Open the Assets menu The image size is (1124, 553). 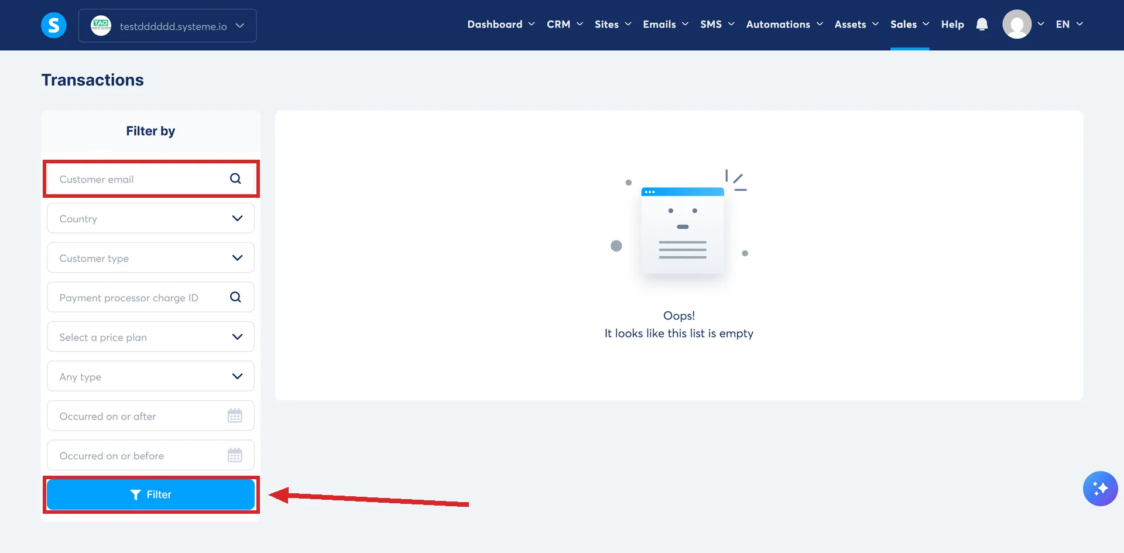(856, 24)
